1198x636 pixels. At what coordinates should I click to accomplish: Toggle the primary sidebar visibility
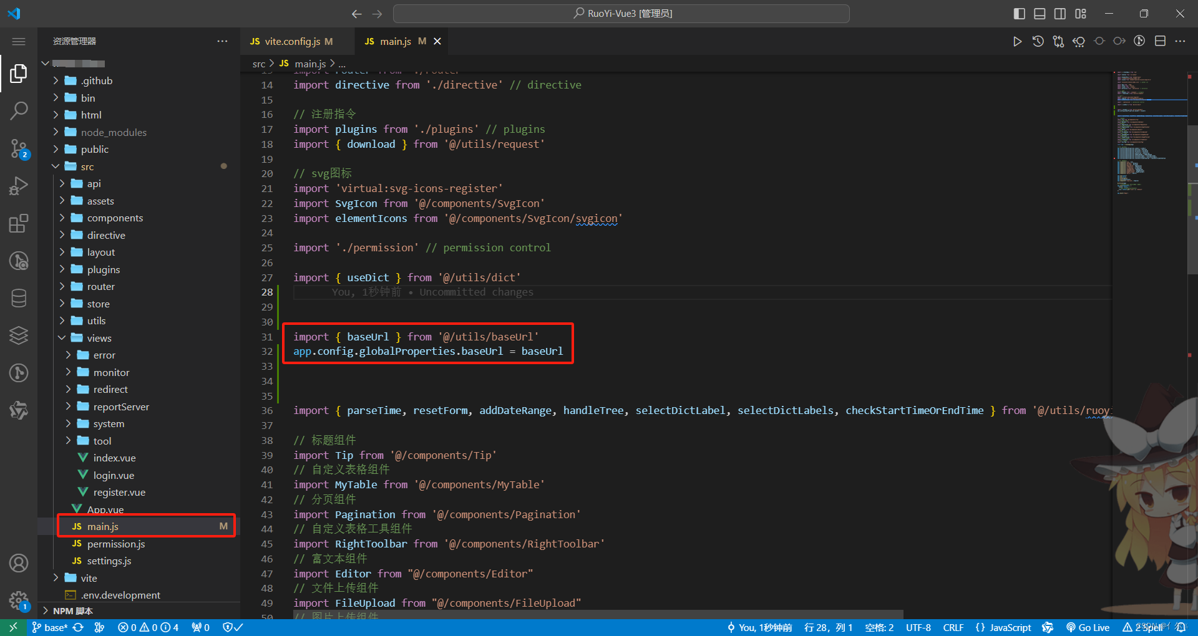[x=1019, y=13]
